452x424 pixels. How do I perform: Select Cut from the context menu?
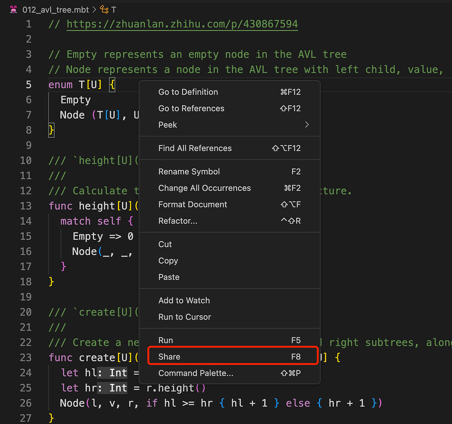tap(165, 244)
